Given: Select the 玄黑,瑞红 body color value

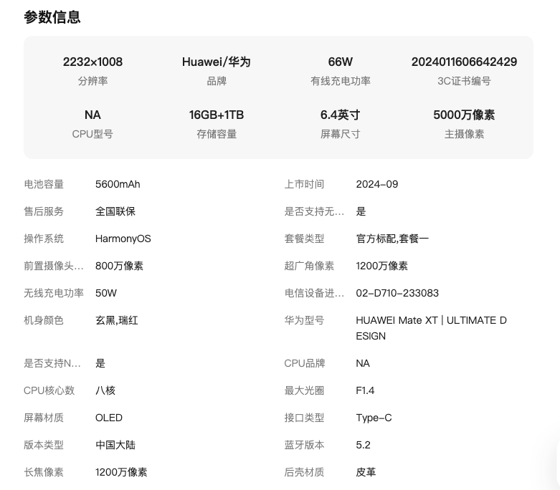Looking at the screenshot, I should tap(117, 320).
